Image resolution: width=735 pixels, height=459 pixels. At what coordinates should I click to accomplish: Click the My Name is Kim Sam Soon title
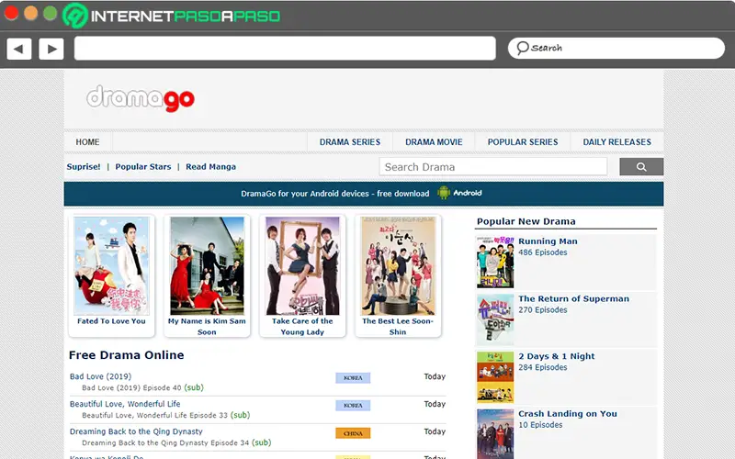coord(207,327)
